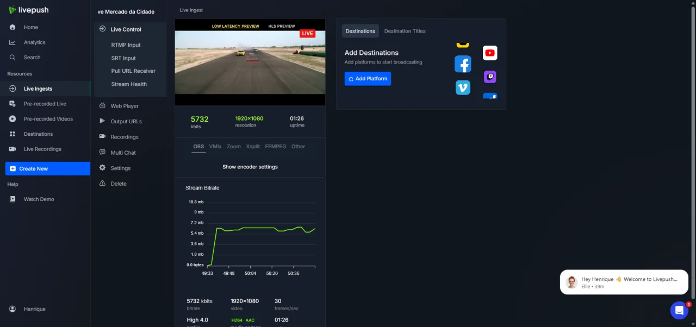Screen dimensions: 696x327
Task: Open Henrique account menu
Action: pyautogui.click(x=34, y=309)
